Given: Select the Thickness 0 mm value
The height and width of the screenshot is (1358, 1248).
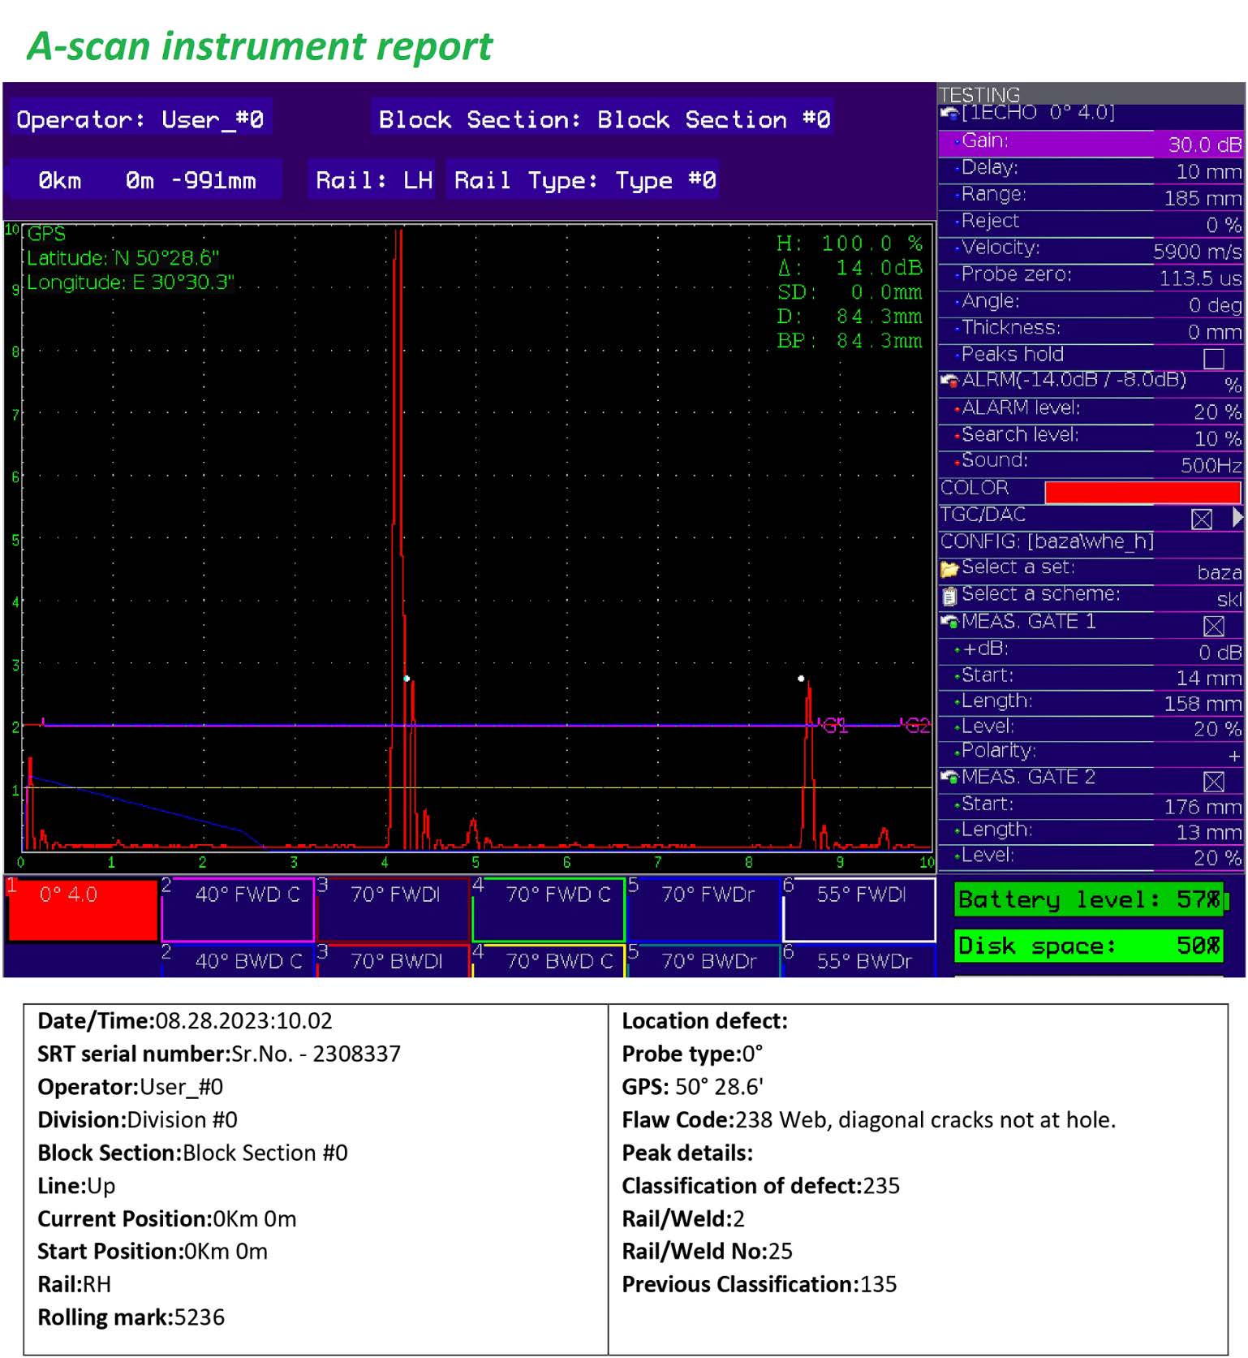Looking at the screenshot, I should 1215,332.
